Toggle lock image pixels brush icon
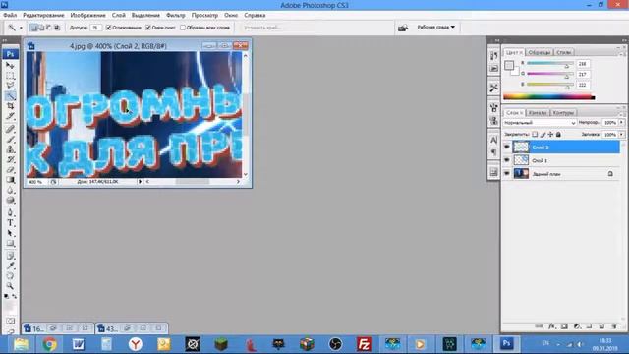This screenshot has width=629, height=354. click(543, 134)
